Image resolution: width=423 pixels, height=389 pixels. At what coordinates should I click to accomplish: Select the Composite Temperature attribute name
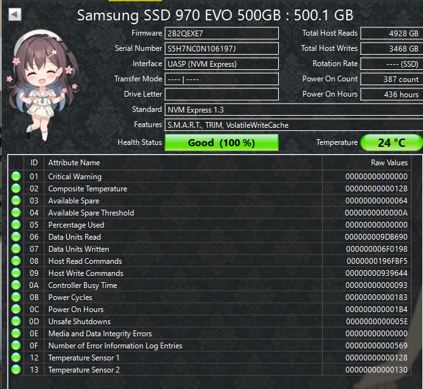tap(88, 189)
